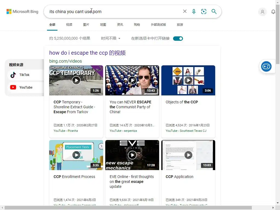Screen dimensions: 280x210
Task: Start voice search with microphone icon
Action: [194, 11]
